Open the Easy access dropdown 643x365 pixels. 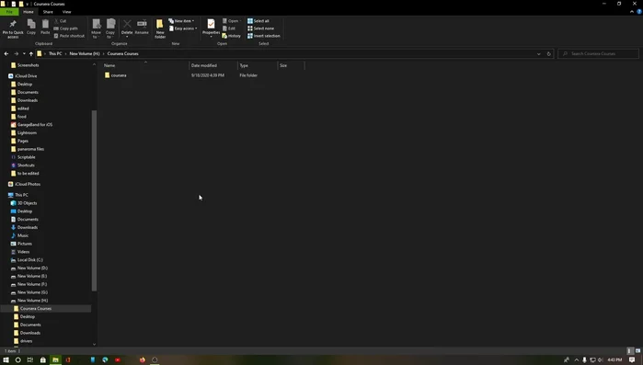[183, 29]
